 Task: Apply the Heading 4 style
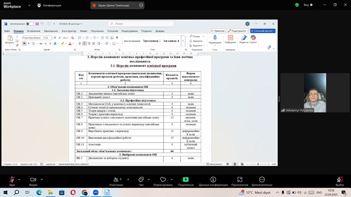click(171, 41)
